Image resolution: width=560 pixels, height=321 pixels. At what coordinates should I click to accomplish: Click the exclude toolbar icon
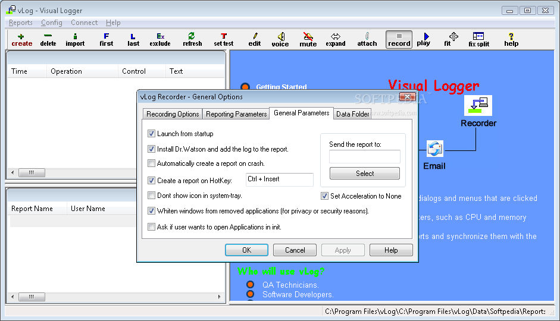click(160, 40)
